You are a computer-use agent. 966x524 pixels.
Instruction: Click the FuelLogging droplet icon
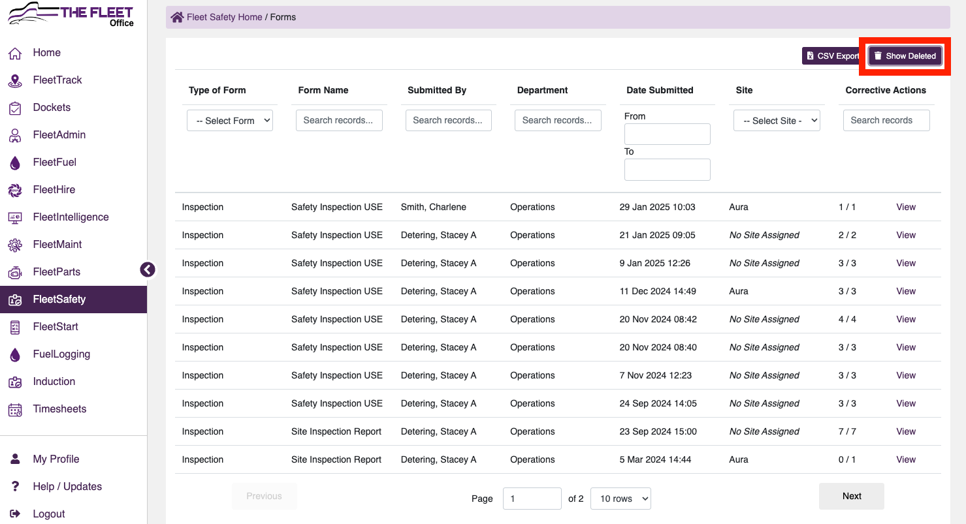(x=15, y=355)
